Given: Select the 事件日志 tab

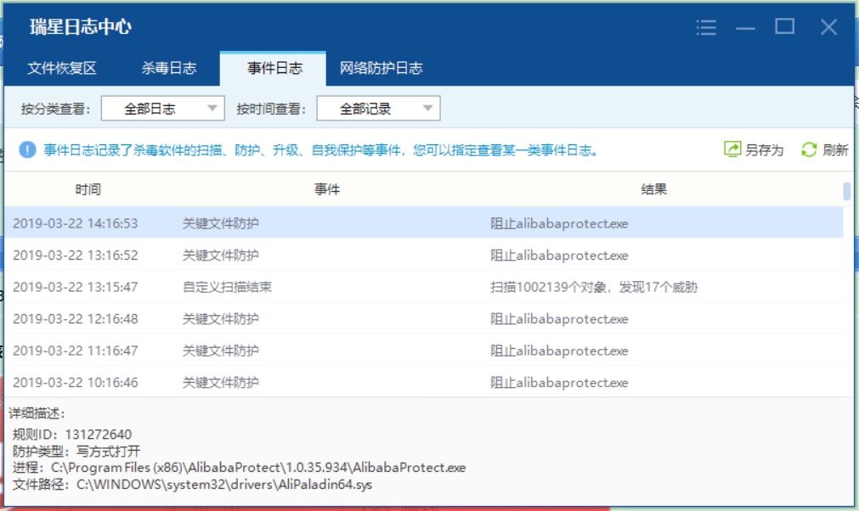Looking at the screenshot, I should point(274,69).
